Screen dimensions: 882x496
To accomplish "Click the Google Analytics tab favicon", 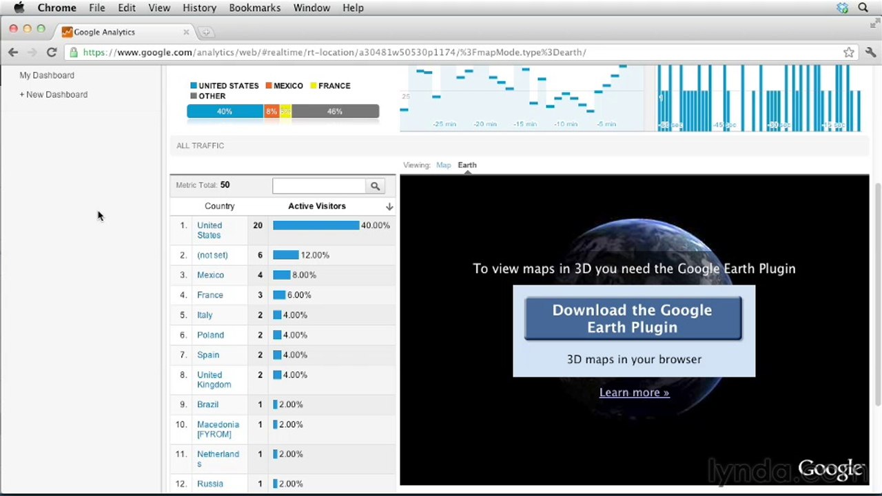I will (x=67, y=32).
